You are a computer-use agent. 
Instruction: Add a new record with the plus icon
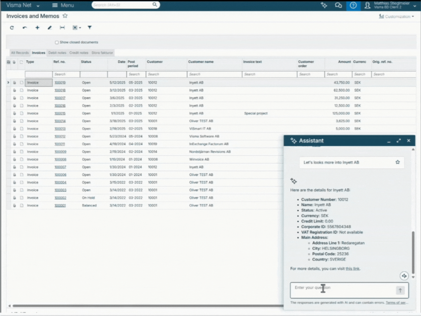[37, 28]
